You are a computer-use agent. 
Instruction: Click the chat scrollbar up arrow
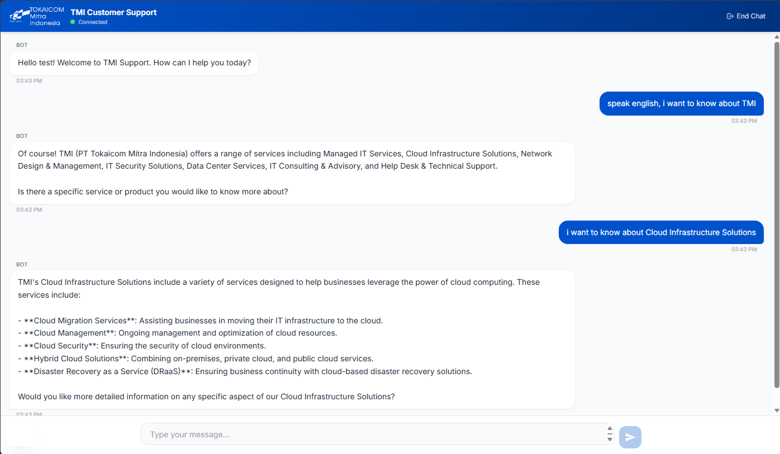[x=777, y=37]
